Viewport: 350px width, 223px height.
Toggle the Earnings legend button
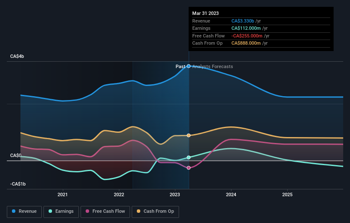click(61, 212)
